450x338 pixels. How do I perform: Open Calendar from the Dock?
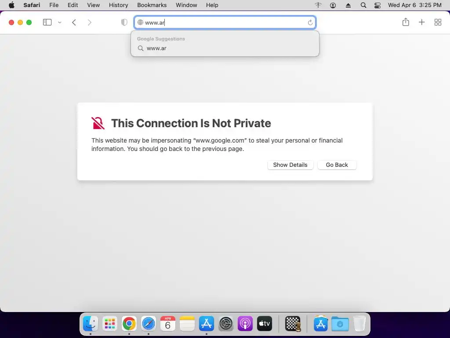[x=168, y=323]
